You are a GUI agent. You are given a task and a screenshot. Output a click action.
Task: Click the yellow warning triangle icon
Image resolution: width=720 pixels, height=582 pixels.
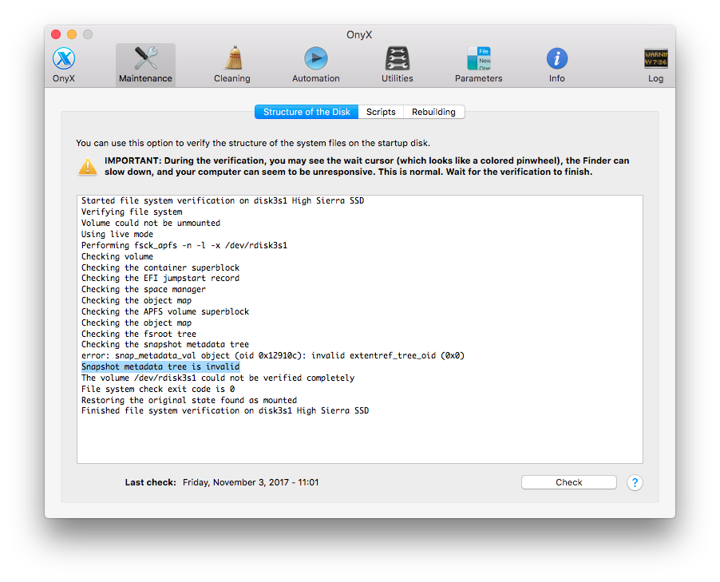tap(88, 166)
